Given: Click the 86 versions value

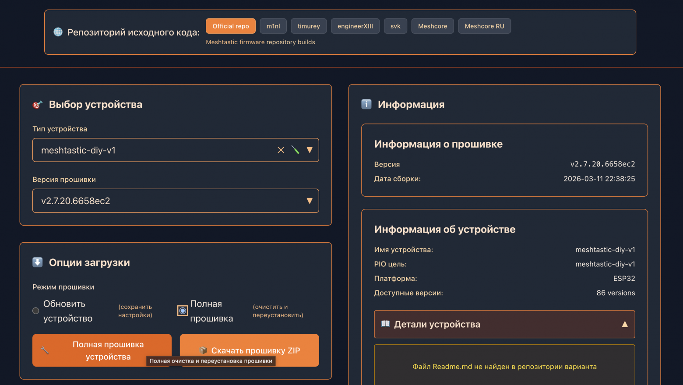Looking at the screenshot, I should (616, 293).
